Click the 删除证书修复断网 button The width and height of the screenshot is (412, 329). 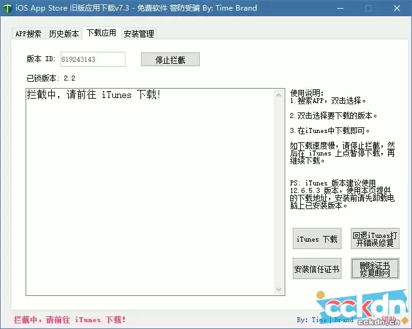(375, 268)
